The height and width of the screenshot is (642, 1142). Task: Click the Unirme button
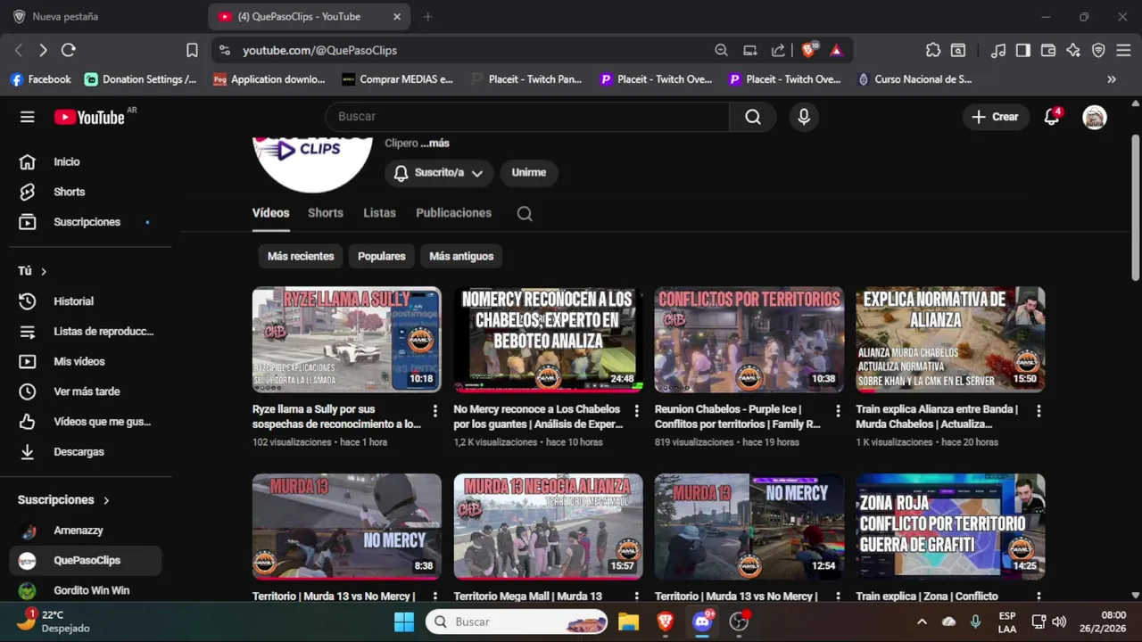[x=529, y=172]
